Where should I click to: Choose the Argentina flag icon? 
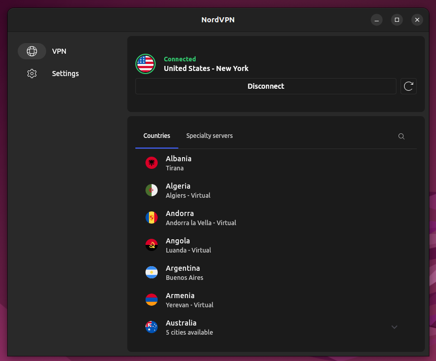point(152,273)
